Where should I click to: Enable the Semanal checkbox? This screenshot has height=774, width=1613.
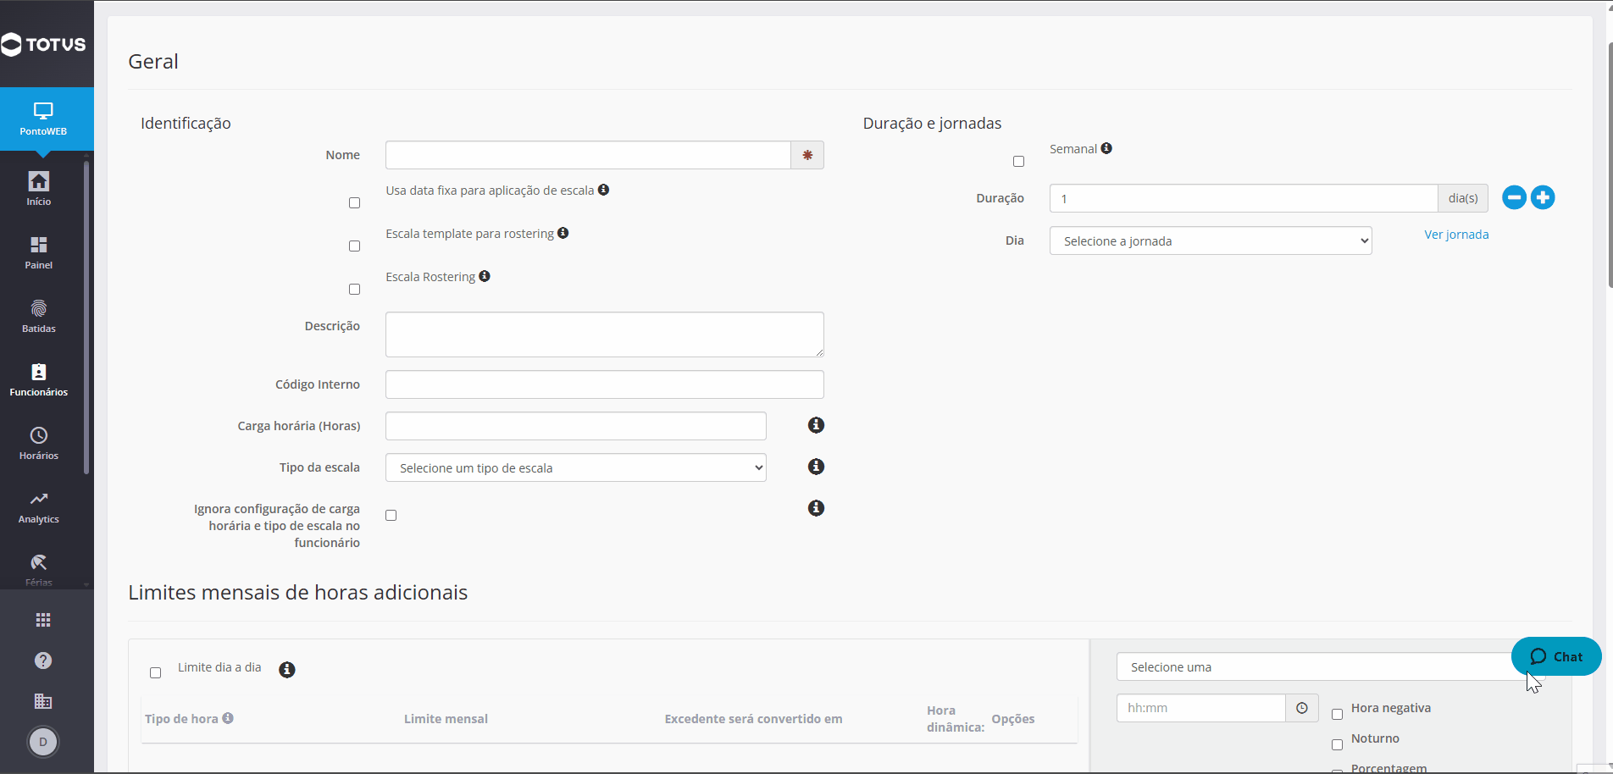1018,162
